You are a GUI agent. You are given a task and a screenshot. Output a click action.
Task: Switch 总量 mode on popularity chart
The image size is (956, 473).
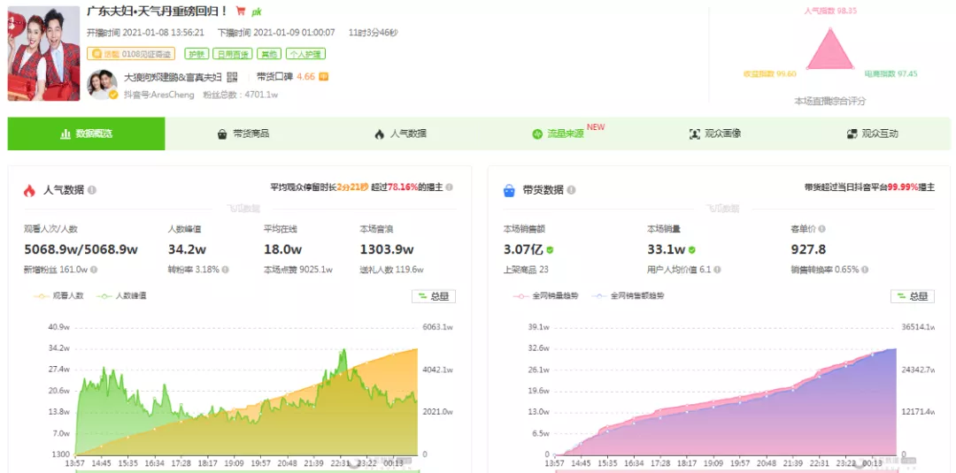click(x=433, y=296)
